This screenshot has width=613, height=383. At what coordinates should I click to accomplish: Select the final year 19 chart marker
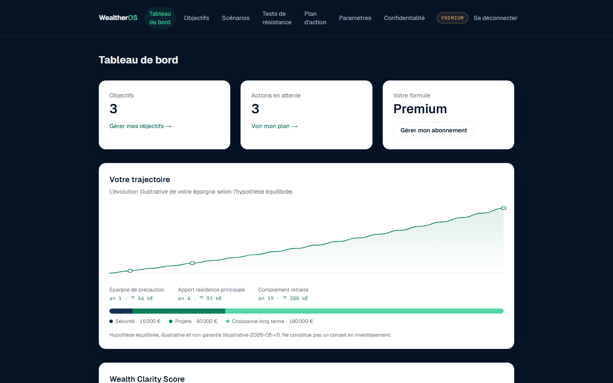(504, 208)
